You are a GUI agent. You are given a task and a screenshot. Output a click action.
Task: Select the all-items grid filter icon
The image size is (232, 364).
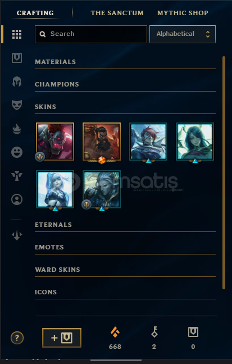(x=17, y=34)
